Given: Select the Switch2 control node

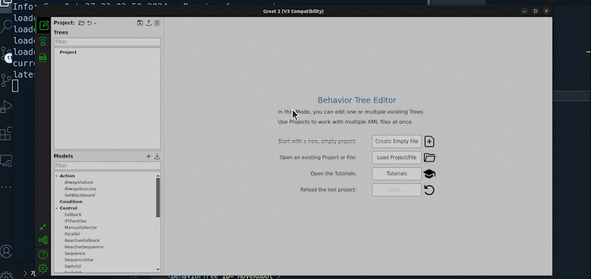Looking at the screenshot, I should pos(73,266).
